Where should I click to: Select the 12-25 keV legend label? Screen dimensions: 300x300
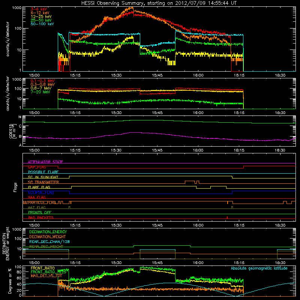41,16
